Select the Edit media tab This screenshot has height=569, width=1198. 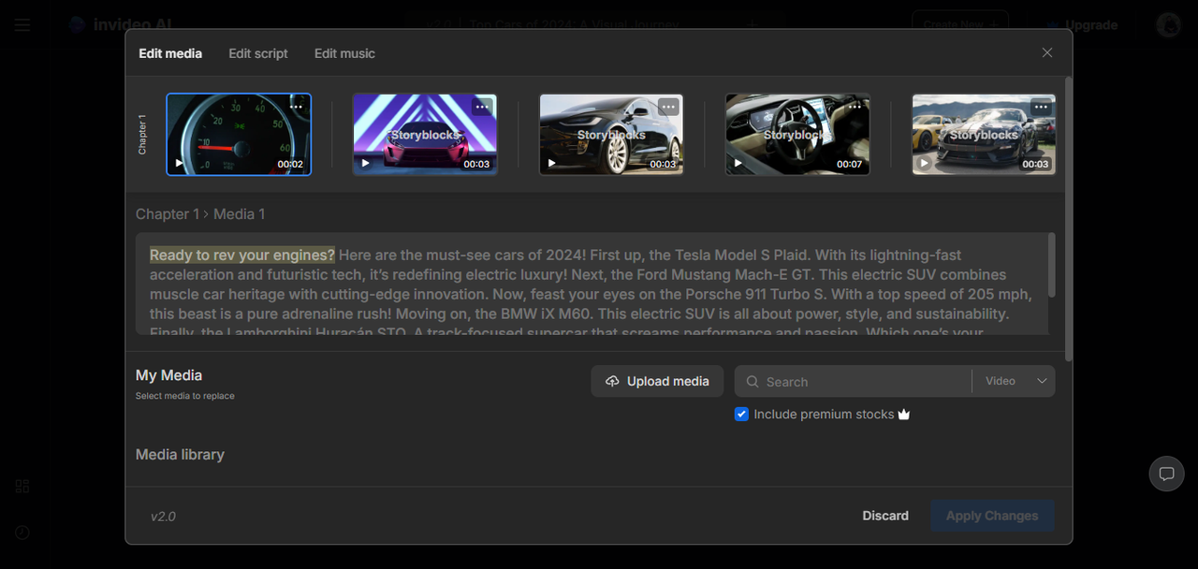point(170,53)
